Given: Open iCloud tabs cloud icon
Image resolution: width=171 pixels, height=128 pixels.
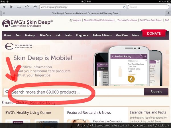Looking at the screenshot, I should click(x=27, y=7).
